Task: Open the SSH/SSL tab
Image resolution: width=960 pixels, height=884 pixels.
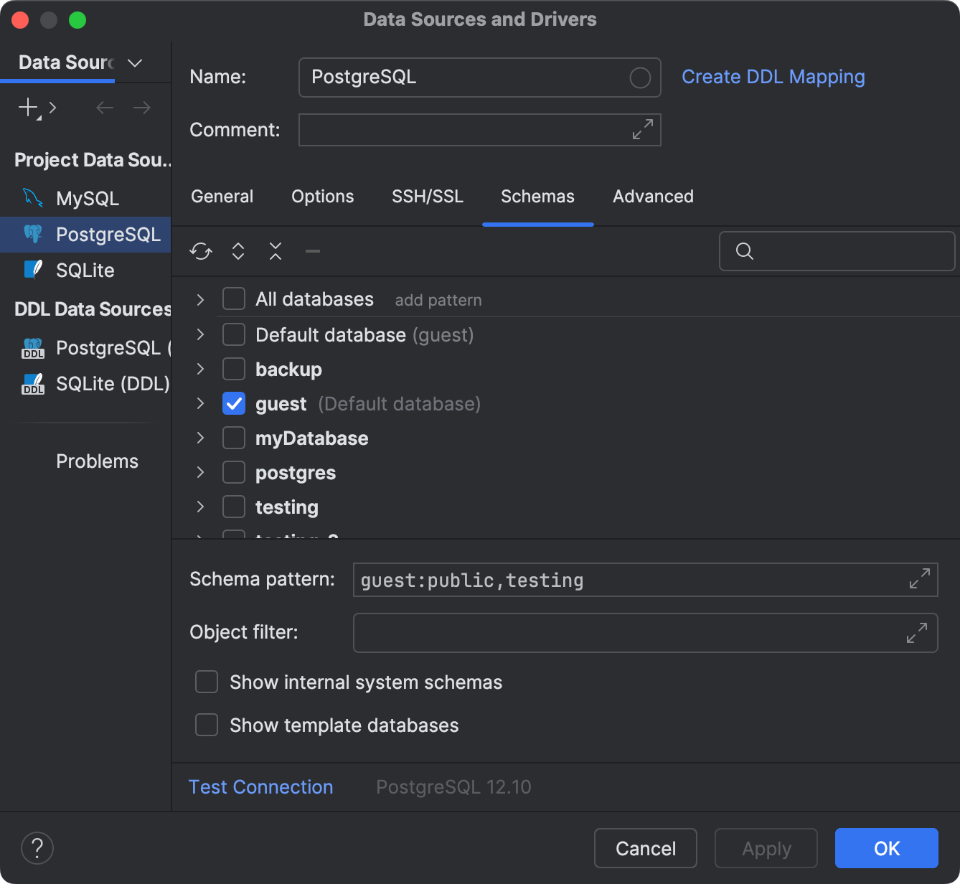Action: coord(428,197)
